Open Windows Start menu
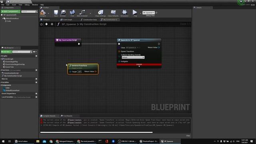The height and width of the screenshot is (144, 256). point(3,141)
